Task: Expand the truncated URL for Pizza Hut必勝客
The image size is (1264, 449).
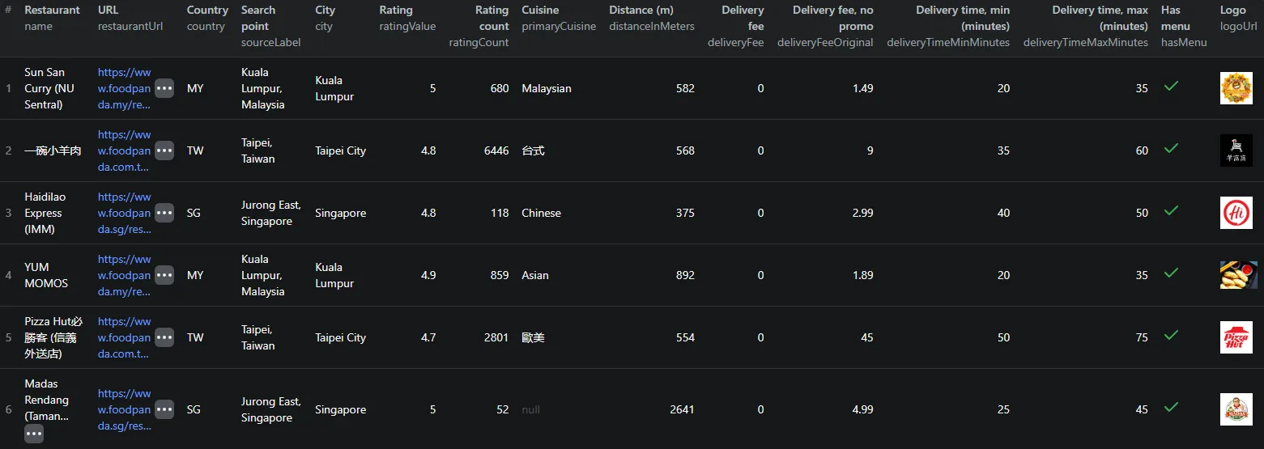Action: 164,337
